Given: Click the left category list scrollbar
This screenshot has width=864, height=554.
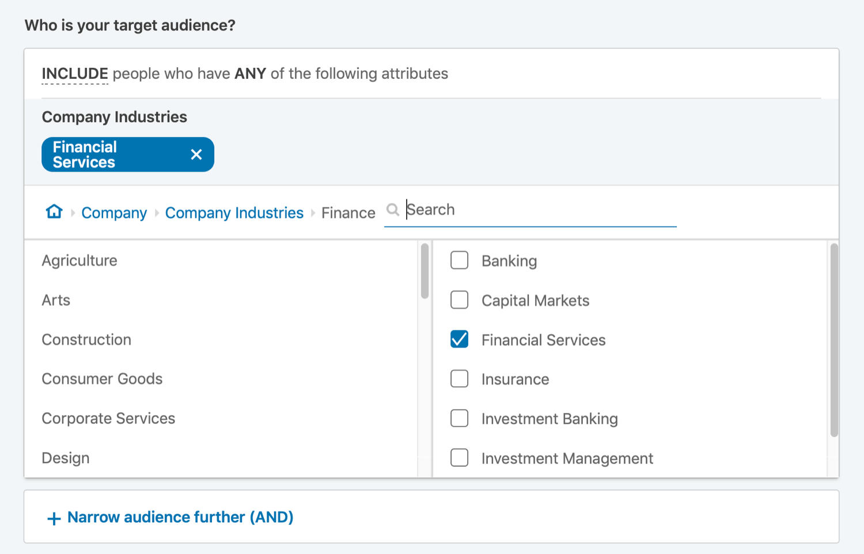Looking at the screenshot, I should coord(425,271).
